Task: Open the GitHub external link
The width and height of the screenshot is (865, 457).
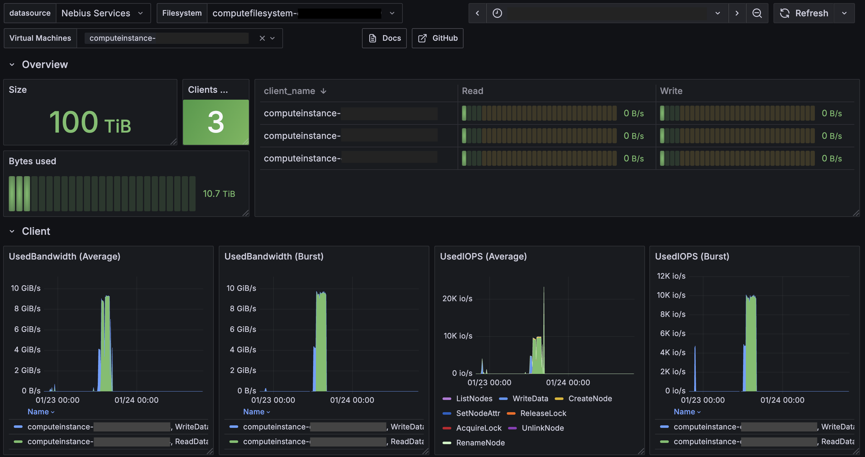Action: pos(437,38)
